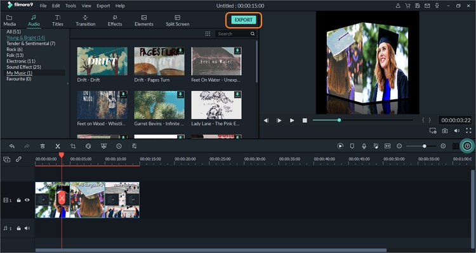This screenshot has height=253, width=476.
Task: Select the Drift - Pages Turn thumbnail
Action: click(159, 61)
